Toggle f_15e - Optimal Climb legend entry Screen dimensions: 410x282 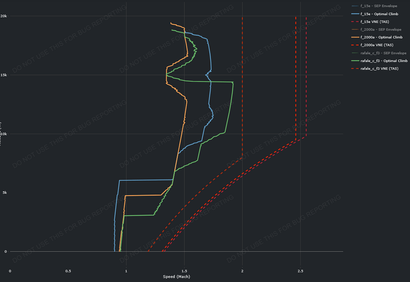tap(375, 14)
